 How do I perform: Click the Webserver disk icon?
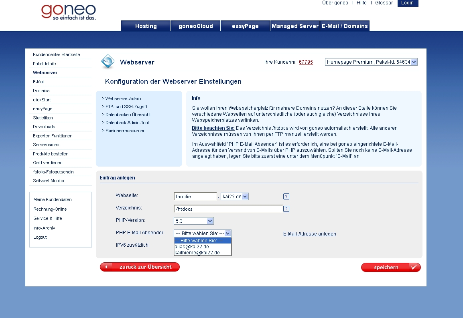[108, 62]
